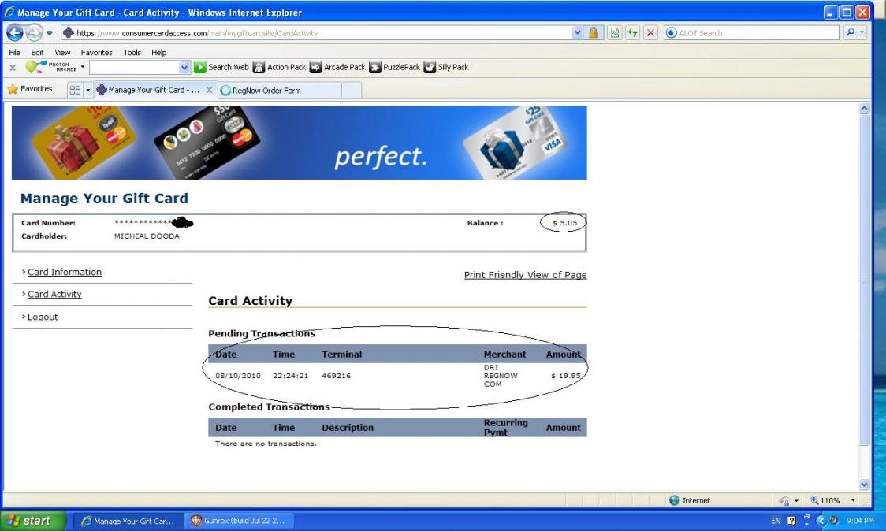
Task: Open Favorites star panel
Action: (x=30, y=89)
